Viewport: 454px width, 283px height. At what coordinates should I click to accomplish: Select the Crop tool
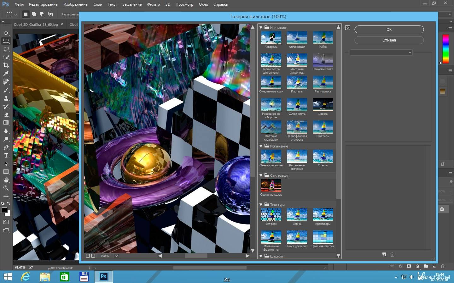(6, 65)
